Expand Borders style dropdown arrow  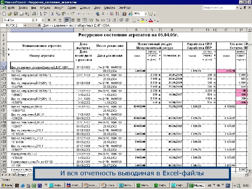(x=138, y=20)
